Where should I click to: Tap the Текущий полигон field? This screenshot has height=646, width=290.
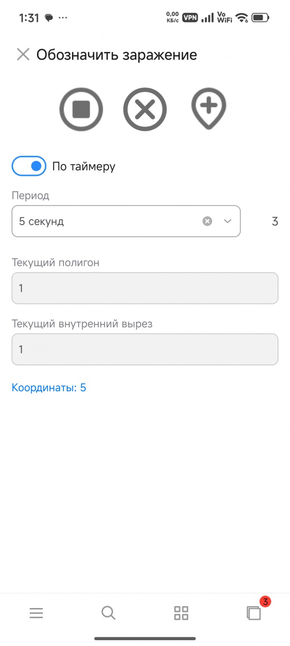(x=145, y=288)
